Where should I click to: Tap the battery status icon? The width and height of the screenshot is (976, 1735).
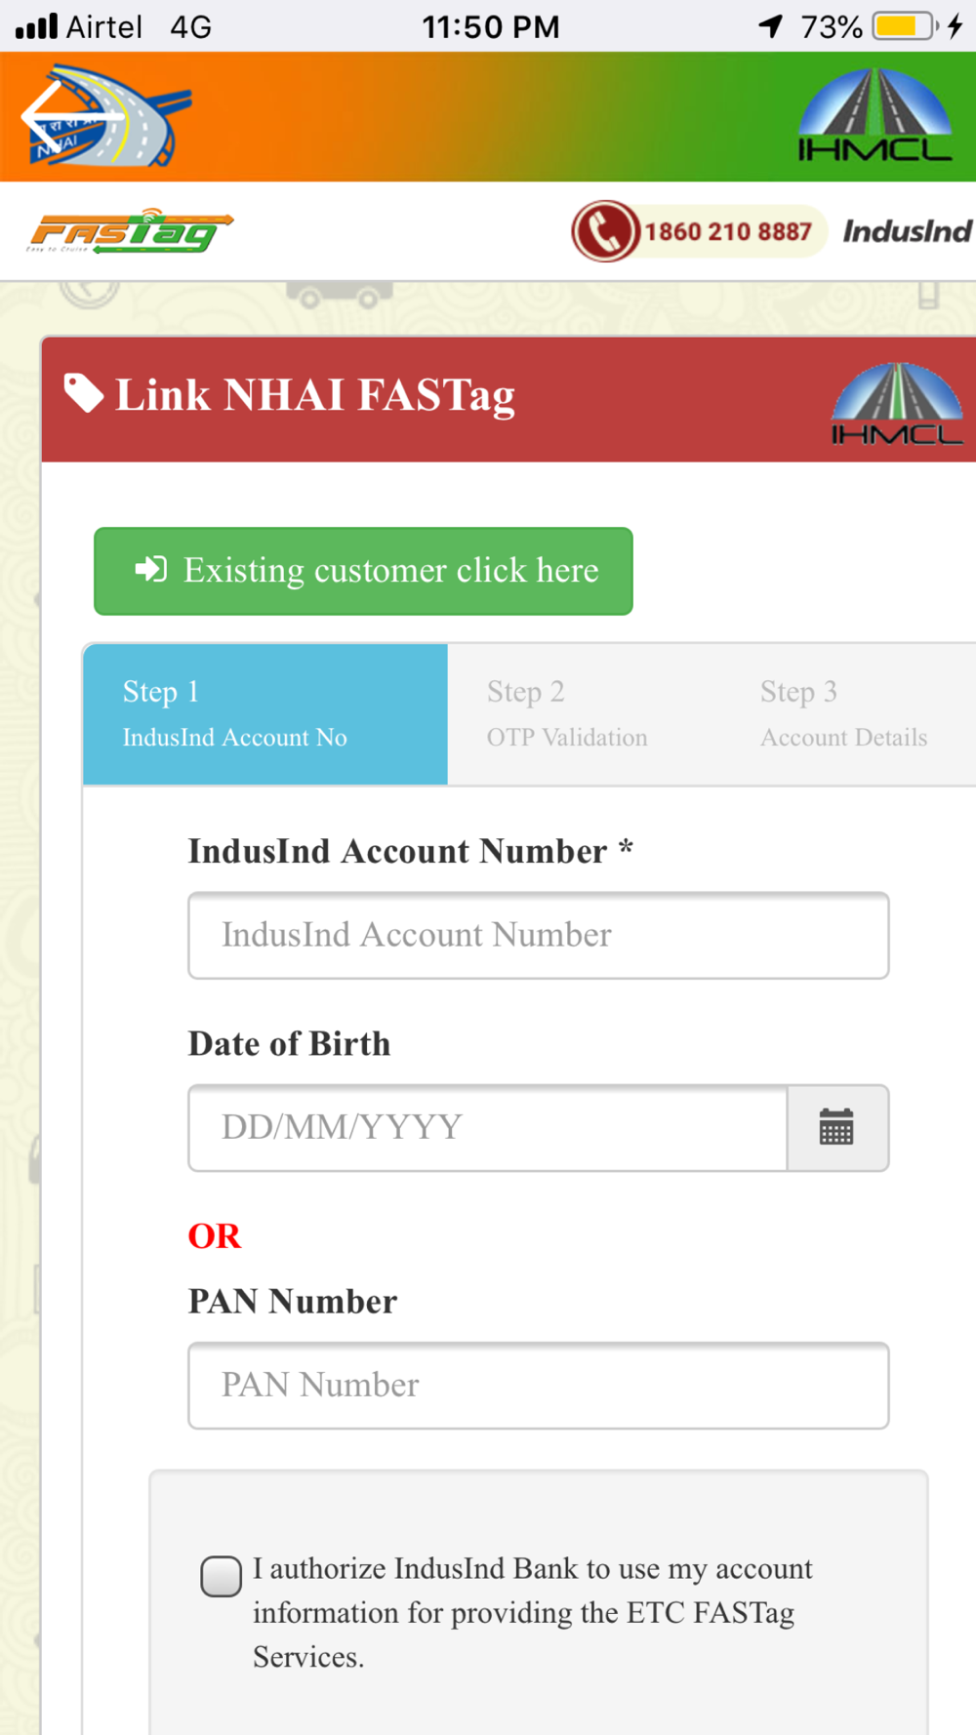click(x=905, y=26)
